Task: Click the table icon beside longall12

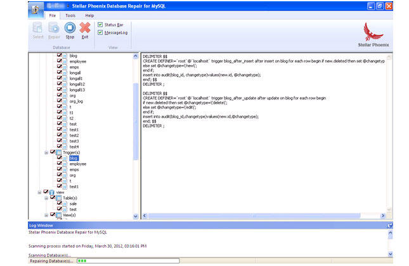Action: [65, 84]
